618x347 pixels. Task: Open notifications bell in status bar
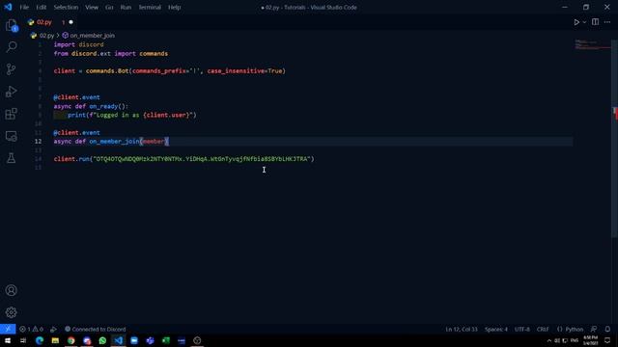pyautogui.click(x=607, y=329)
